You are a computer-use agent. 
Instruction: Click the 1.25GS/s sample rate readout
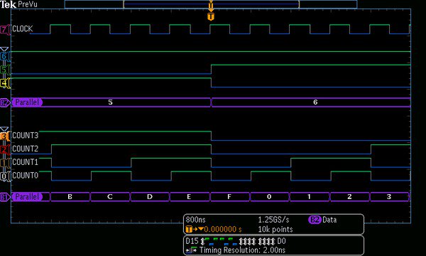point(273,220)
